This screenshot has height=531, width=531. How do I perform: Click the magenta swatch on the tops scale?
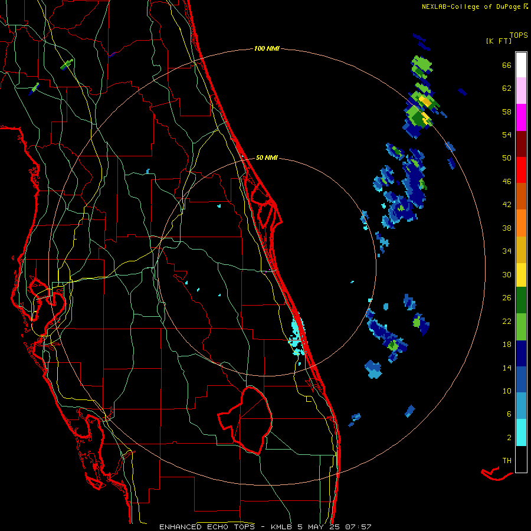coord(521,117)
